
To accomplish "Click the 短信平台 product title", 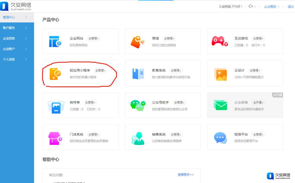I will [x=241, y=134].
